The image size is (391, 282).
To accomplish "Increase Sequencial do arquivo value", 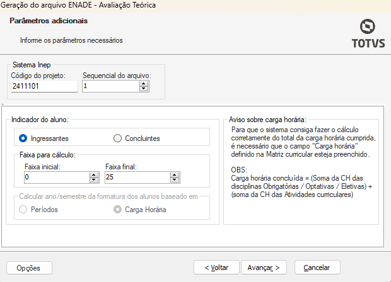I will (x=144, y=83).
